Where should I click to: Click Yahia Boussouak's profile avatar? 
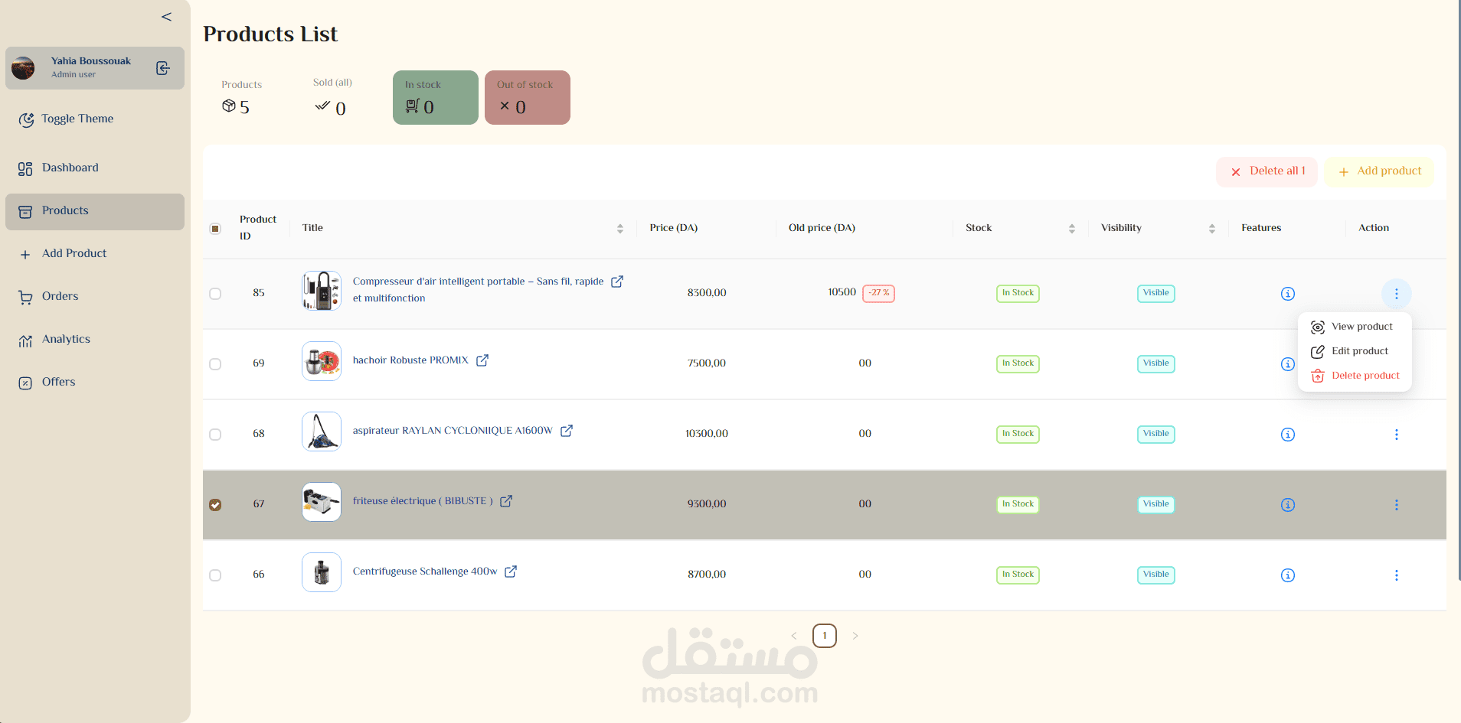coord(23,68)
